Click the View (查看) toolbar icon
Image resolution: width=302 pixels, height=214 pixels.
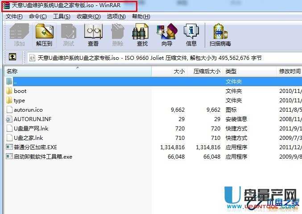(x=93, y=34)
